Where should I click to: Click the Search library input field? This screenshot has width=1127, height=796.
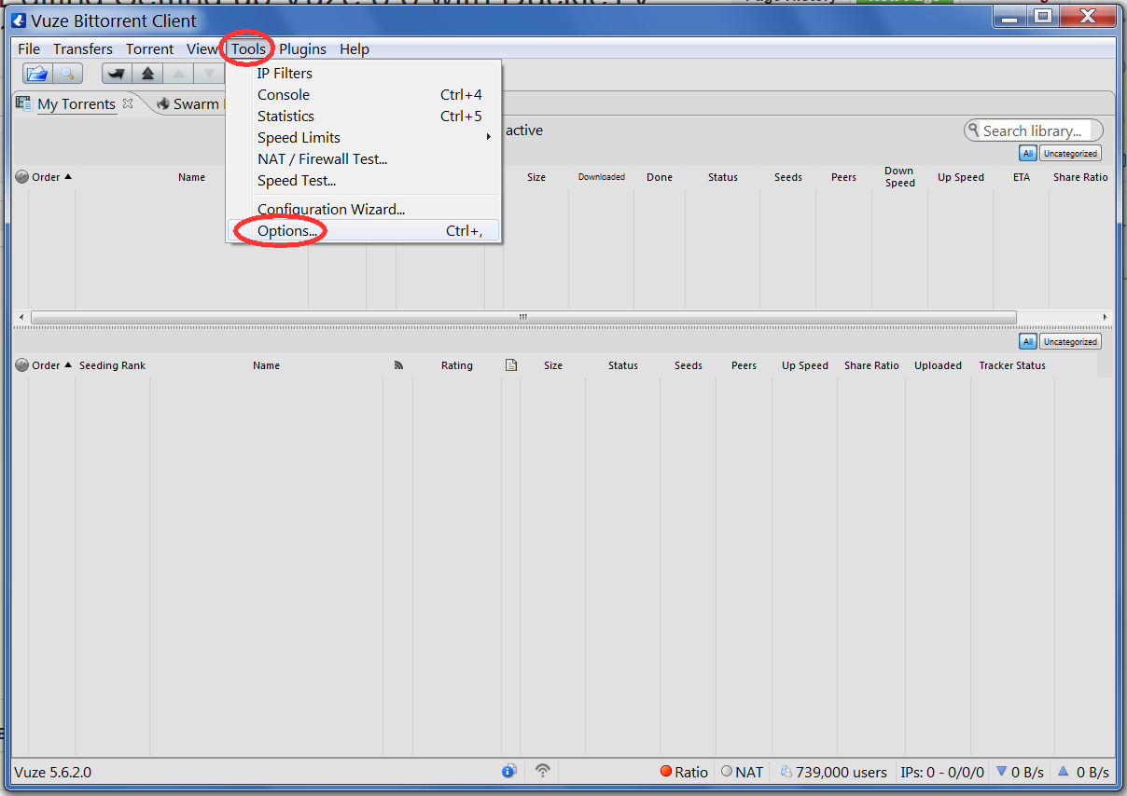click(1034, 130)
